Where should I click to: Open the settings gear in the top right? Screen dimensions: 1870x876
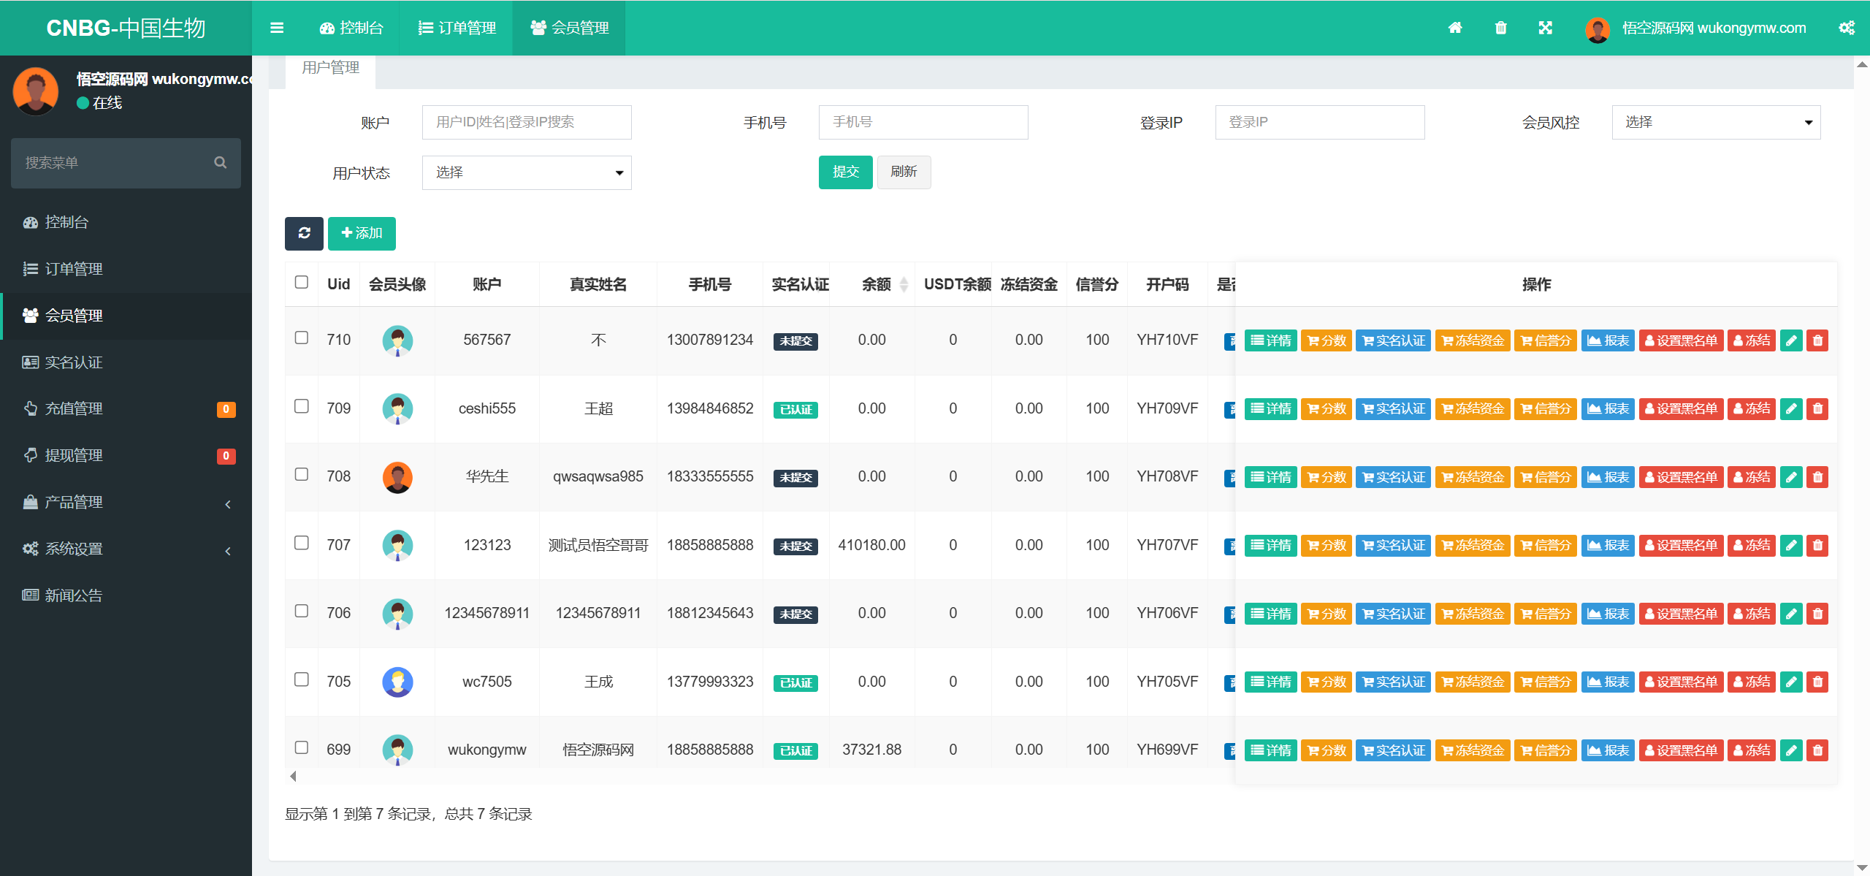(x=1847, y=28)
